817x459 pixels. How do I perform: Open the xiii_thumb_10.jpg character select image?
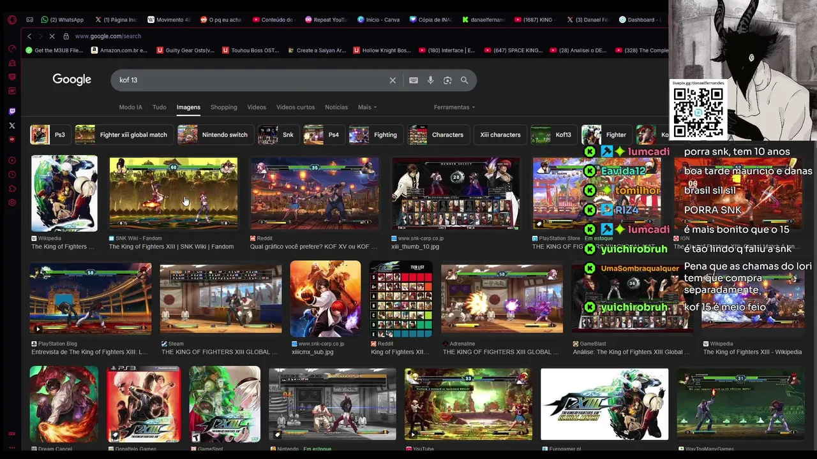point(456,193)
